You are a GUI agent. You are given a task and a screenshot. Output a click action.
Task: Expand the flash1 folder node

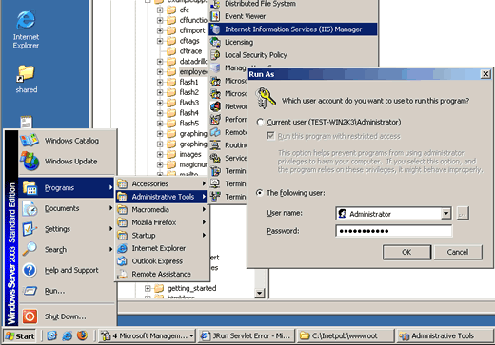160,82
